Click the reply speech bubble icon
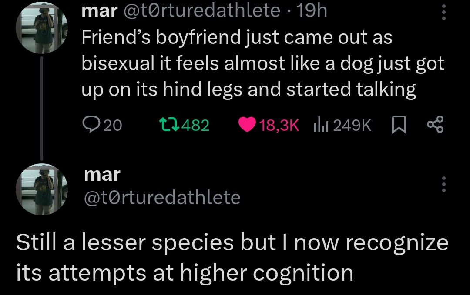The width and height of the screenshot is (470, 295). click(x=90, y=125)
